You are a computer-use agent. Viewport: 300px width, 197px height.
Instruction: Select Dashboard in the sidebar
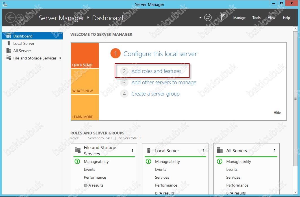(x=32, y=36)
